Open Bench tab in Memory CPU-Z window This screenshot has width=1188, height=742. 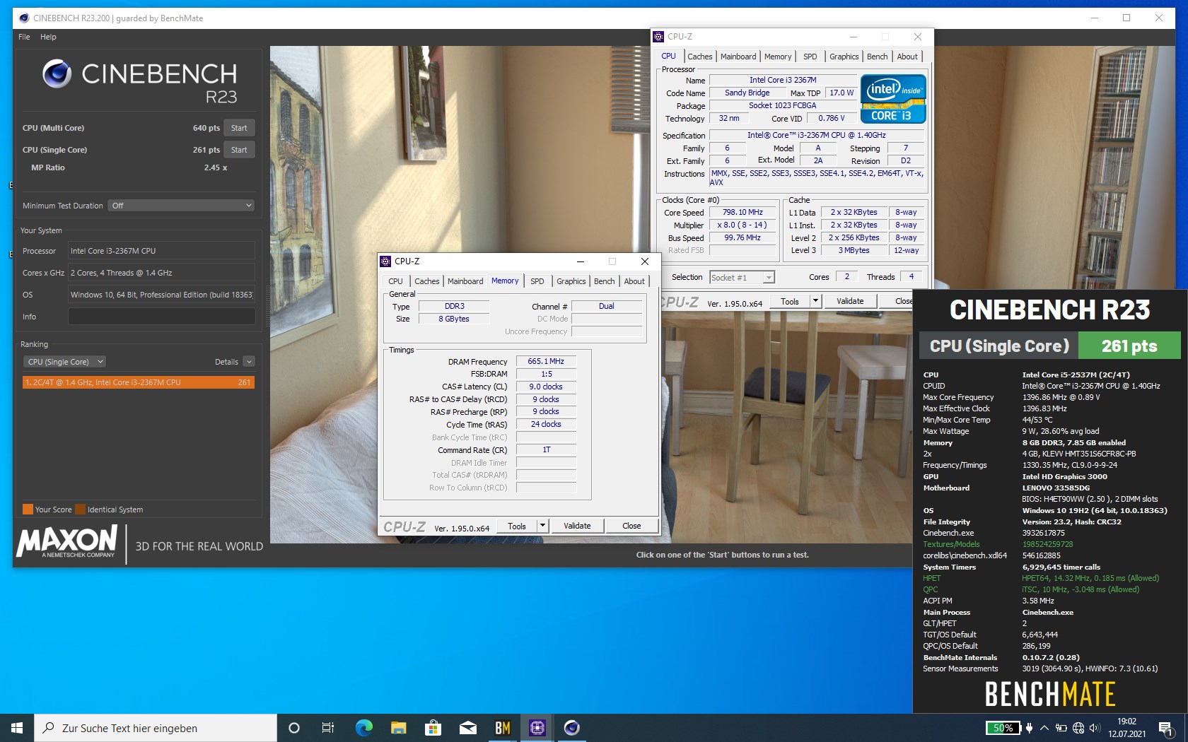pyautogui.click(x=605, y=281)
